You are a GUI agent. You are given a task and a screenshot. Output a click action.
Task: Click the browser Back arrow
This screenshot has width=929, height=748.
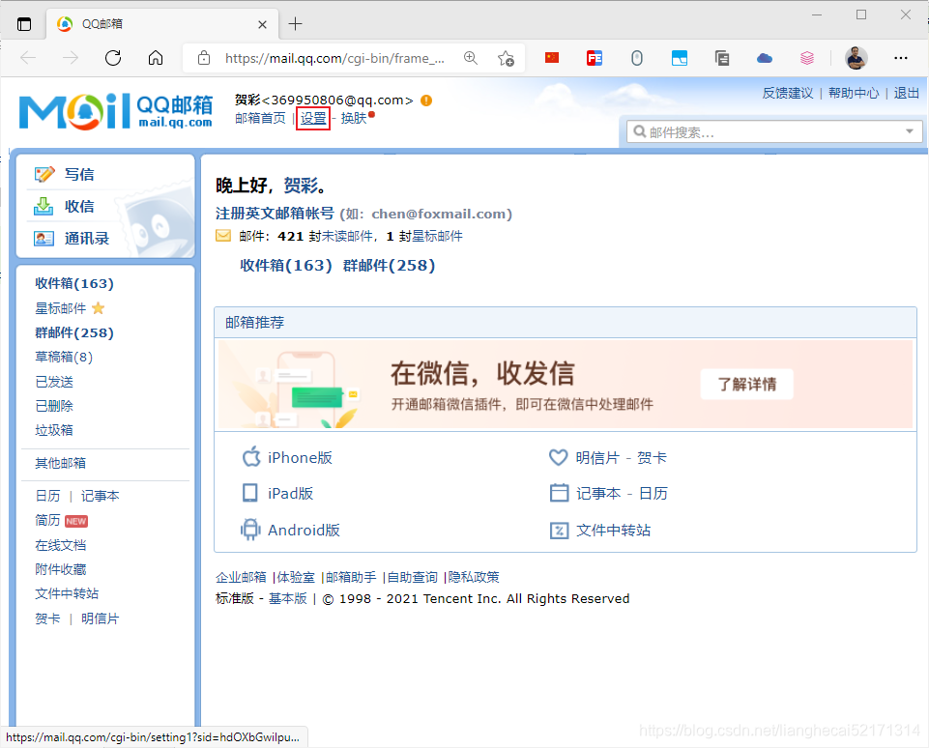28,58
